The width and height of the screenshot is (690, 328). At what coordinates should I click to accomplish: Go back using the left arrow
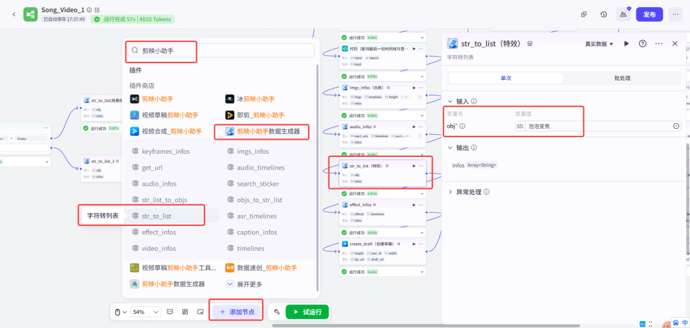click(x=13, y=14)
